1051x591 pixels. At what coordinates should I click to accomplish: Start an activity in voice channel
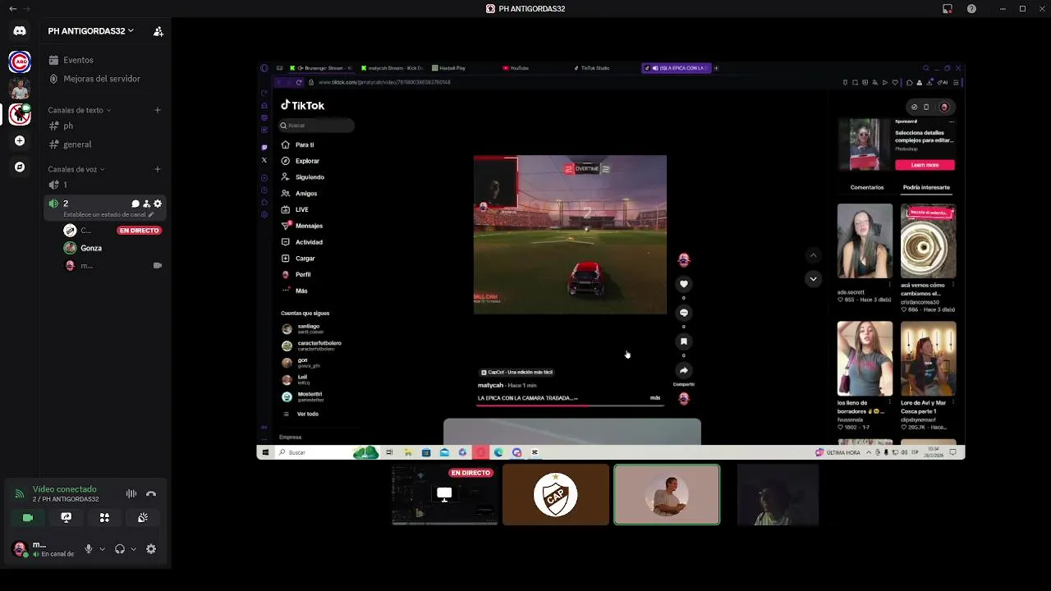tap(104, 518)
